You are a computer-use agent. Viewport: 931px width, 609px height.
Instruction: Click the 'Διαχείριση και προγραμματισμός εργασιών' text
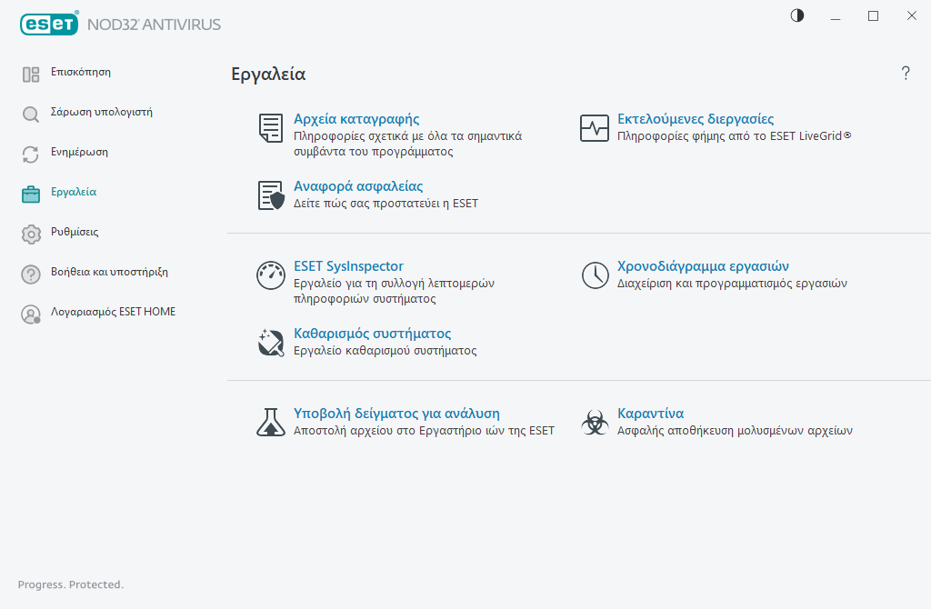tap(732, 284)
